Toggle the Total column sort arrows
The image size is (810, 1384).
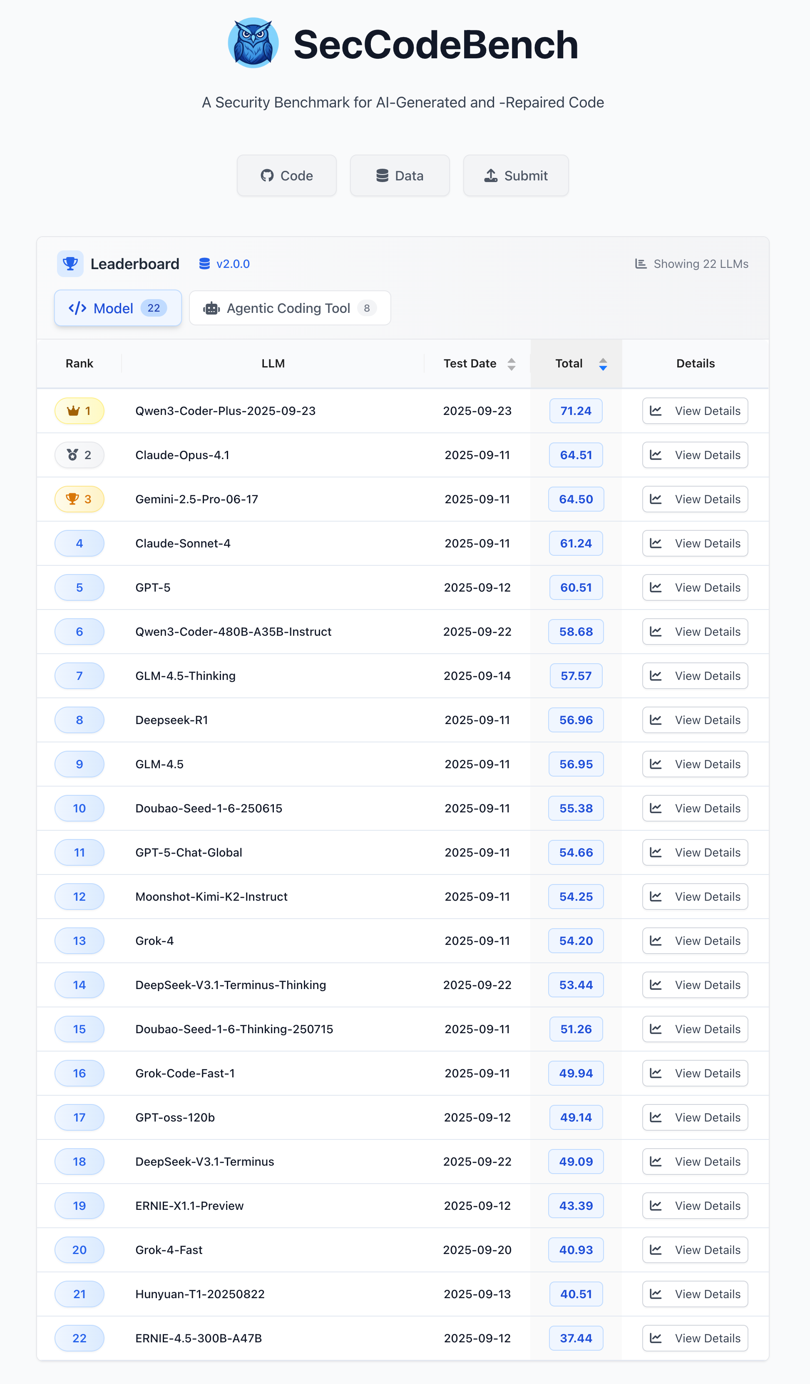pos(603,364)
